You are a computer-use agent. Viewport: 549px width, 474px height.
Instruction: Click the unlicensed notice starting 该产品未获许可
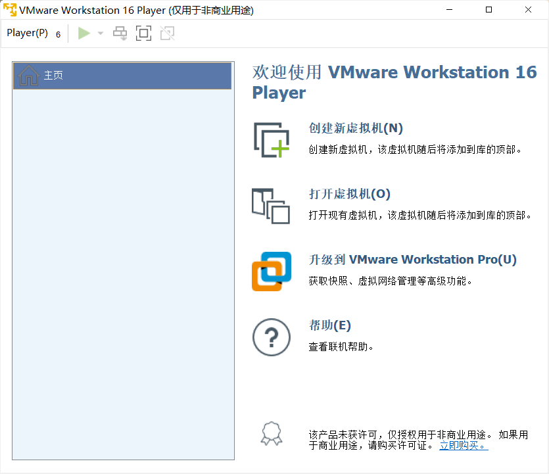(418, 440)
